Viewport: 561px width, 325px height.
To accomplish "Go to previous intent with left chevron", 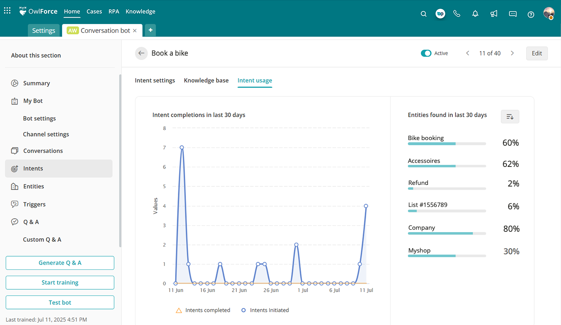I will pos(468,53).
